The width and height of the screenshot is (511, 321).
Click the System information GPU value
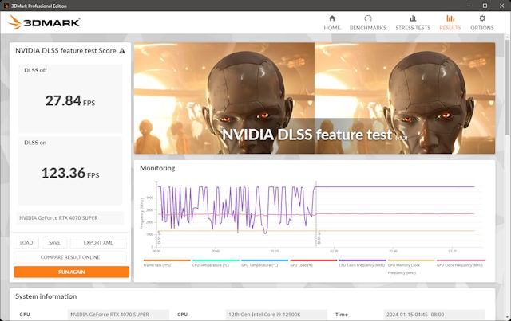coord(118,315)
